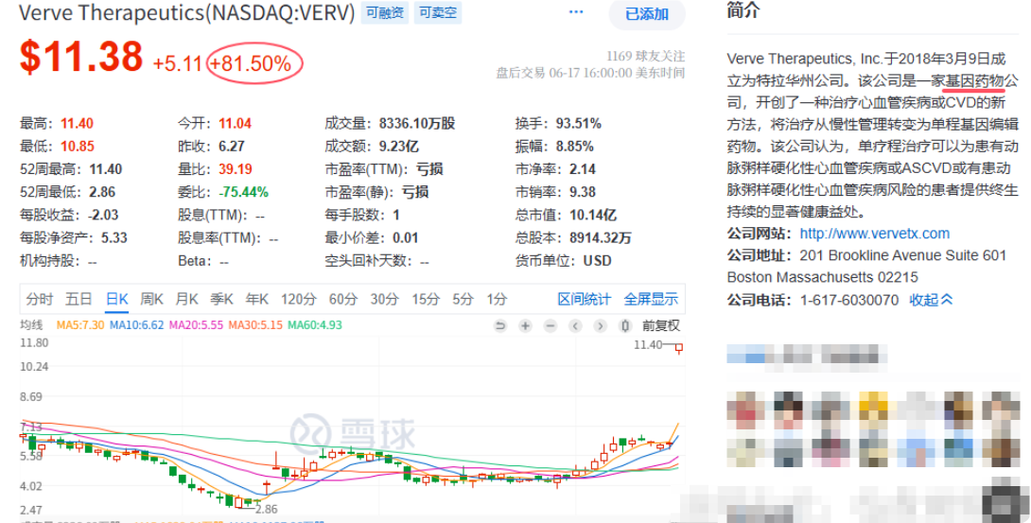Click the 11.40 high marker on chart

click(647, 344)
